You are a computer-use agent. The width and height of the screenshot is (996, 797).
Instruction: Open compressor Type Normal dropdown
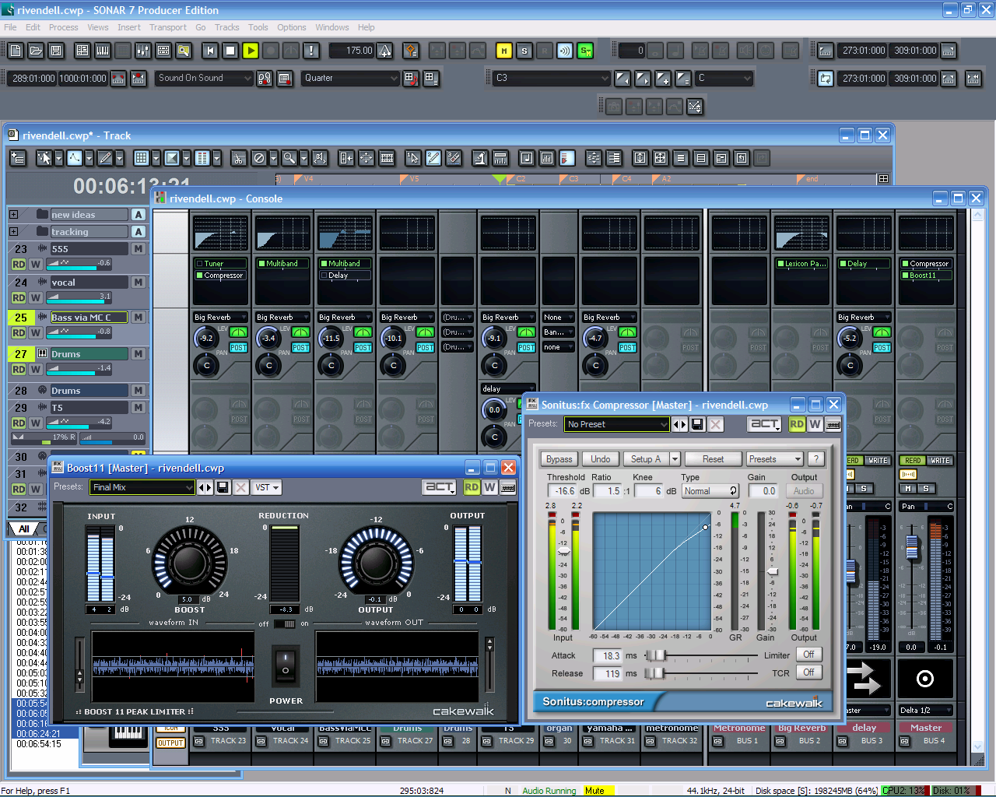coord(710,491)
